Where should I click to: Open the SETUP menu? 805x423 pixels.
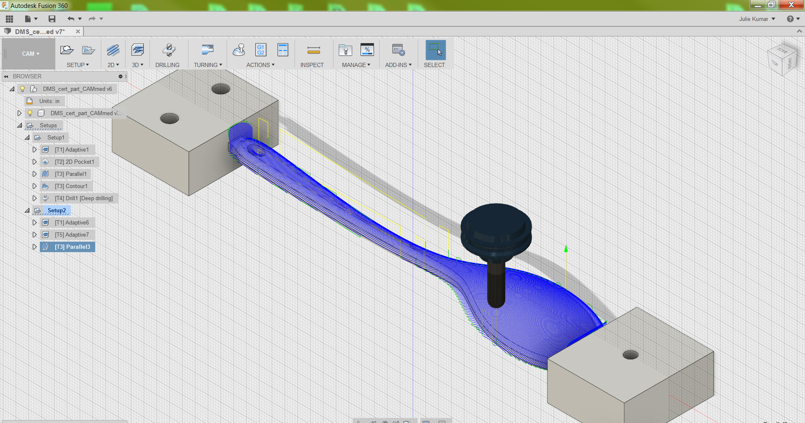point(78,65)
